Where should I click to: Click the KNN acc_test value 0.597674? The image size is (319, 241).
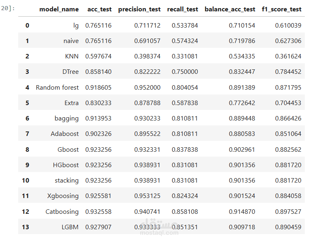point(98,56)
